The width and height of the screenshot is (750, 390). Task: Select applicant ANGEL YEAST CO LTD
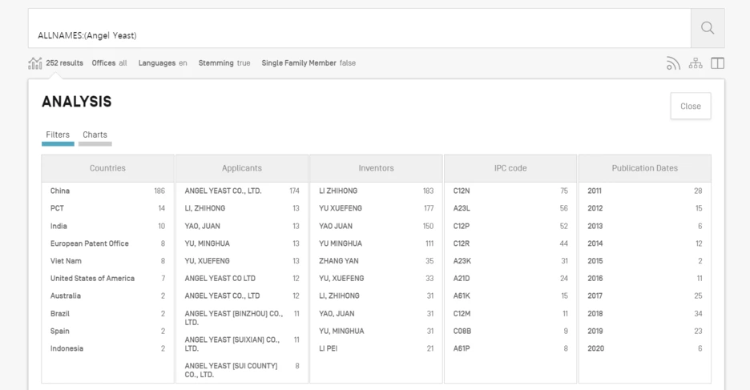242,278
